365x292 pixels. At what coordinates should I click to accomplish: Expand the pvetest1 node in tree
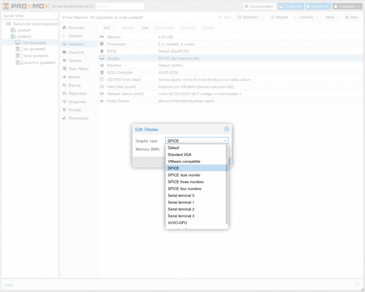tap(9, 30)
